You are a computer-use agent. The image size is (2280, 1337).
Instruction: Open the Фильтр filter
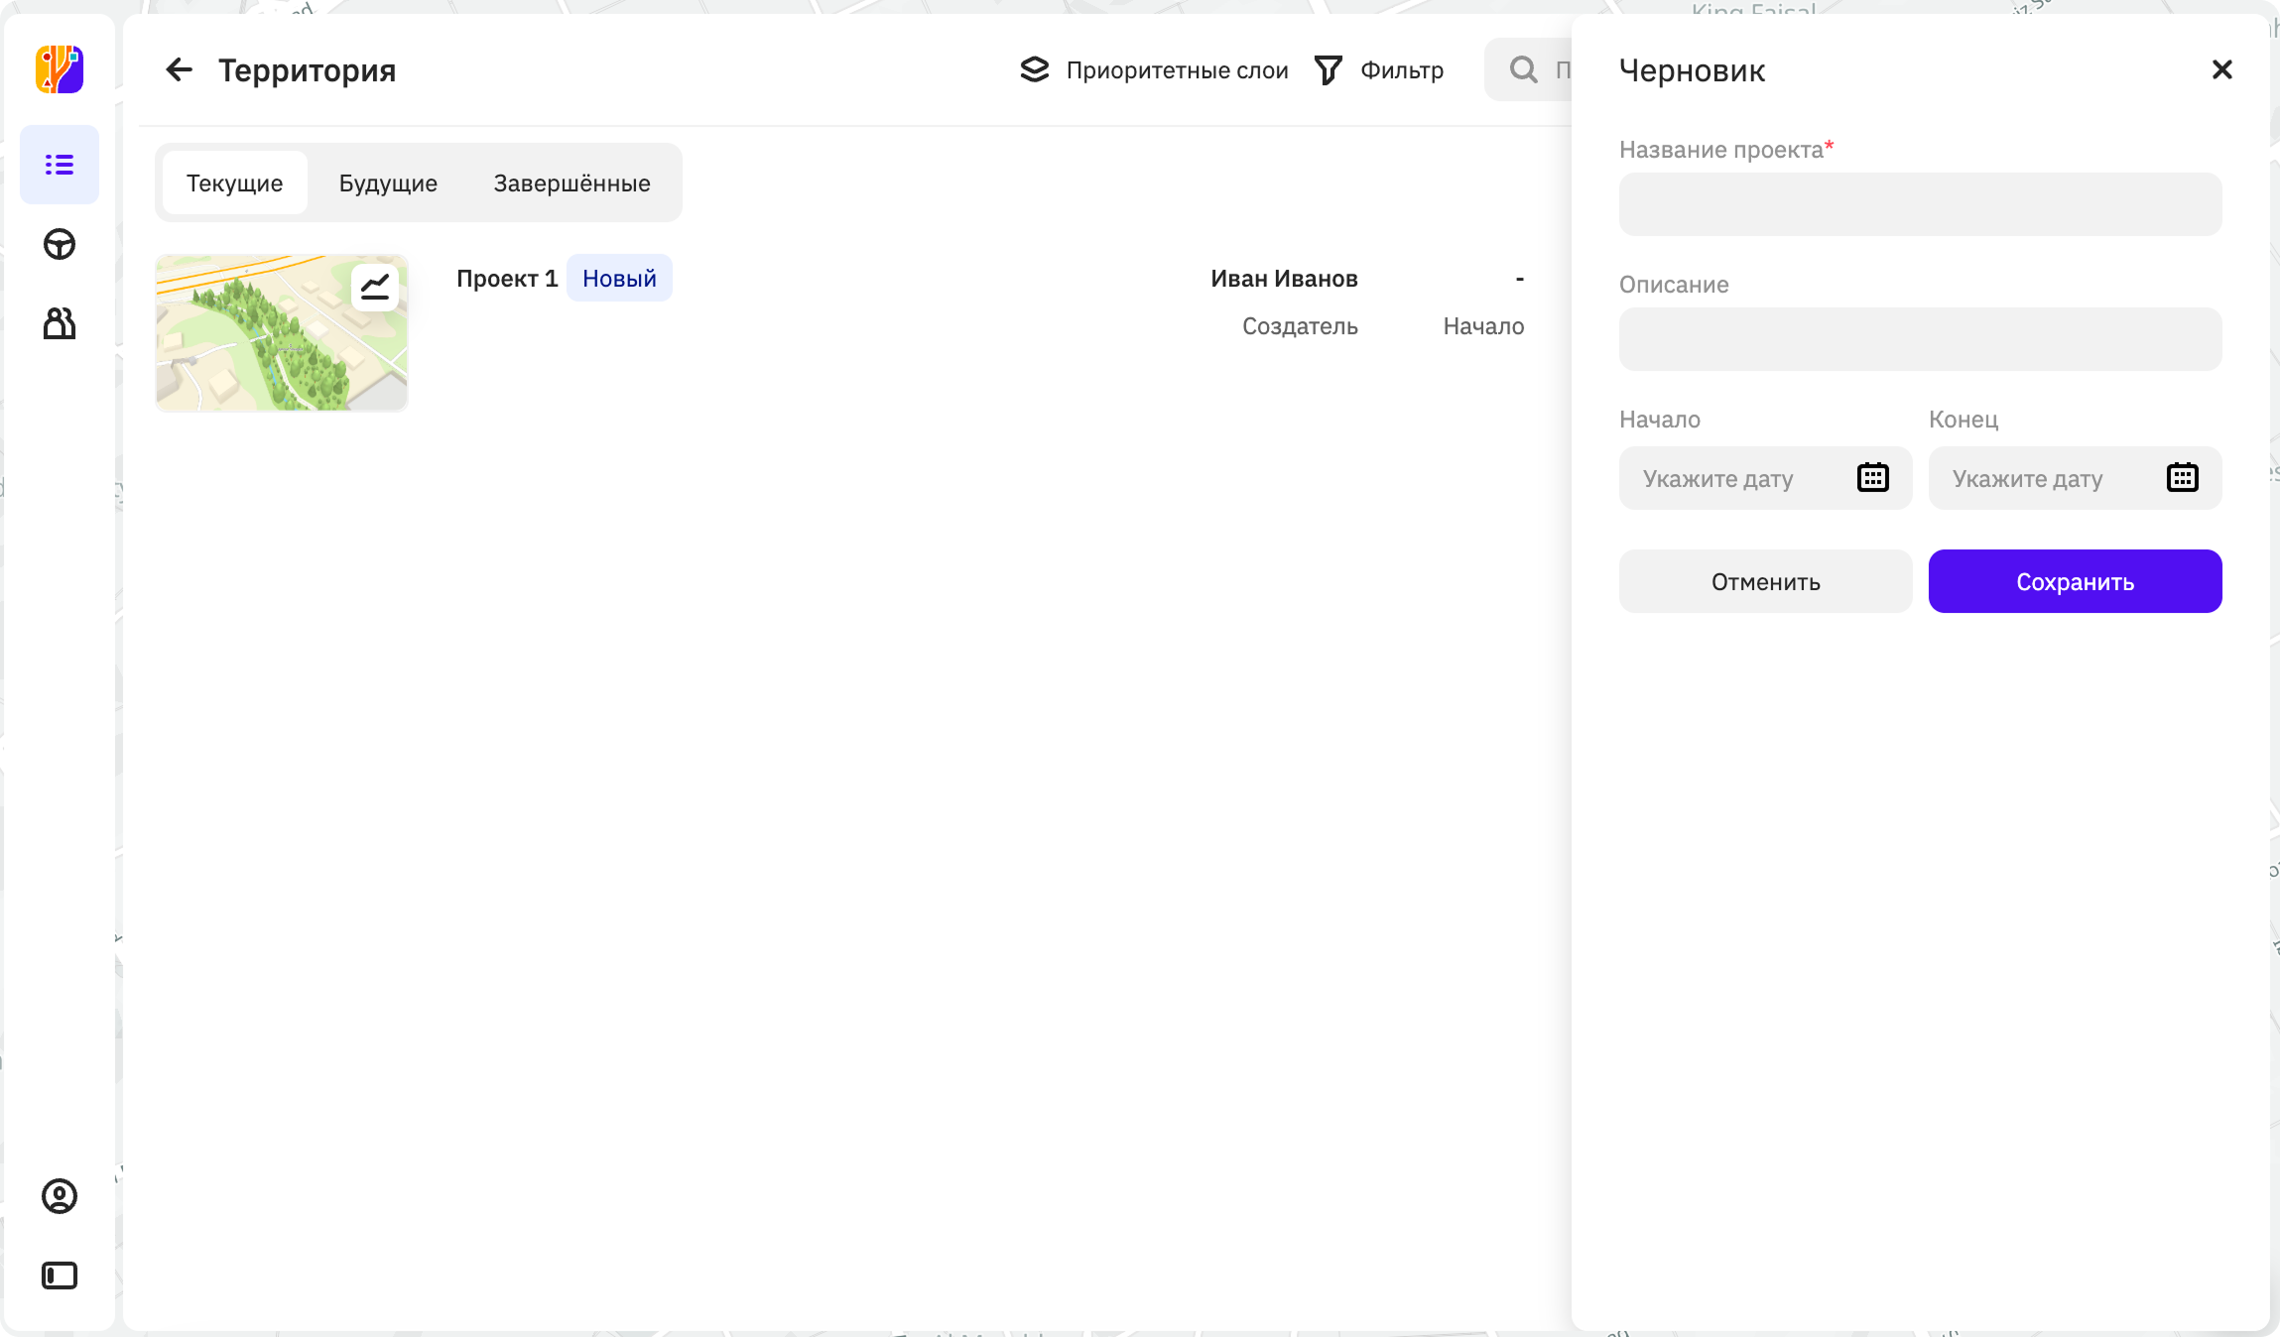point(1379,69)
